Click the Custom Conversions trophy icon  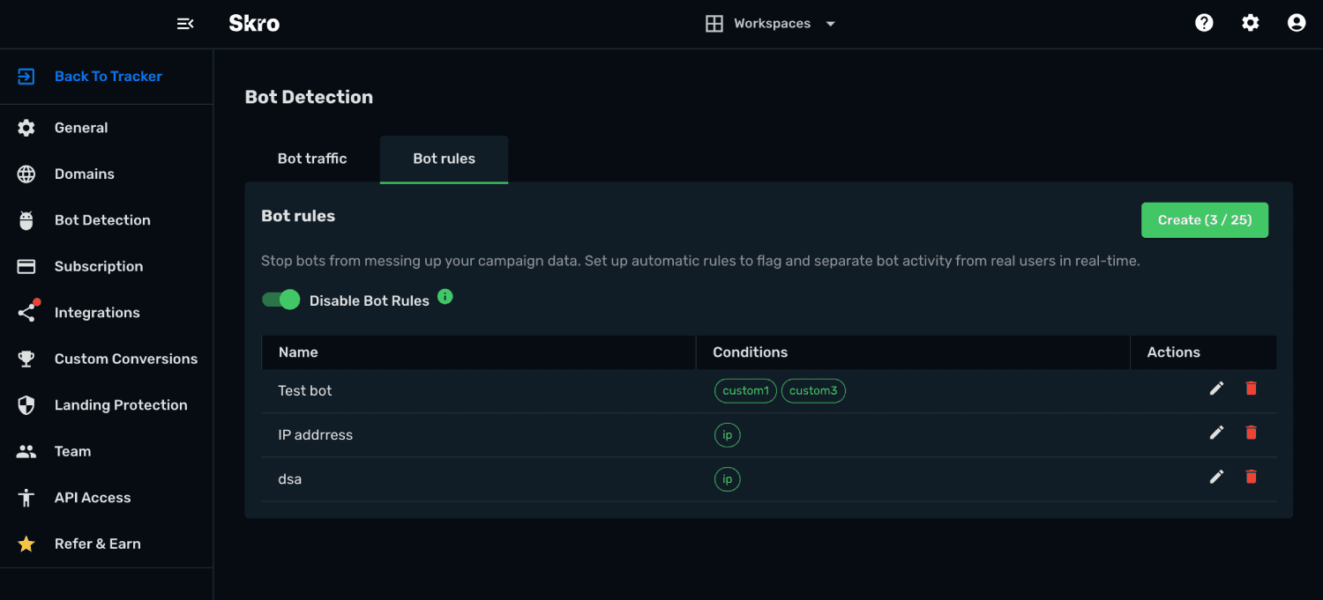click(x=26, y=359)
